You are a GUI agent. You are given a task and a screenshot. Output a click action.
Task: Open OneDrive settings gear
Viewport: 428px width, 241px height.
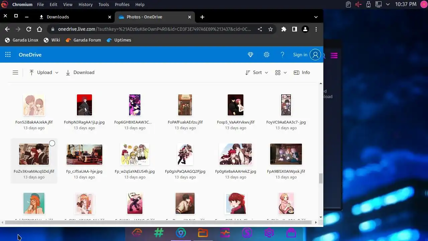(266, 55)
